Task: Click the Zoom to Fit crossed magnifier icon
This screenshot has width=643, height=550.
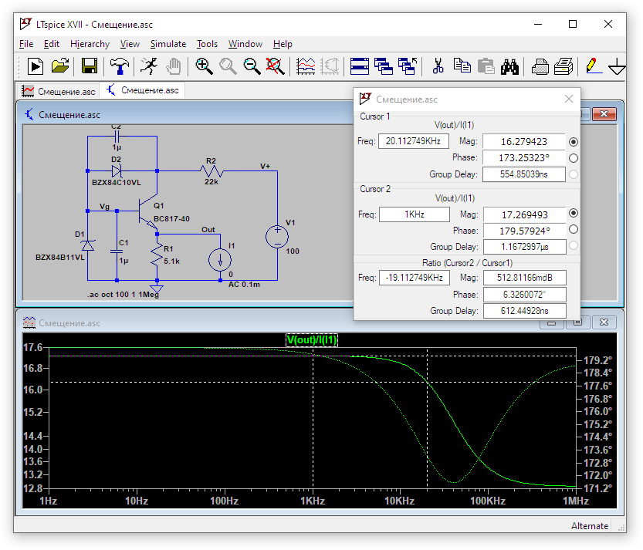Action: (x=275, y=66)
